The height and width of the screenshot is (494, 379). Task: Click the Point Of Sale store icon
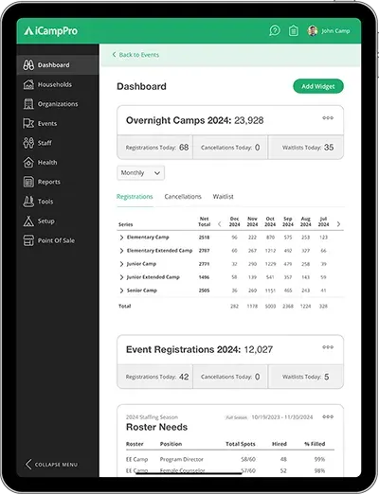[28, 240]
